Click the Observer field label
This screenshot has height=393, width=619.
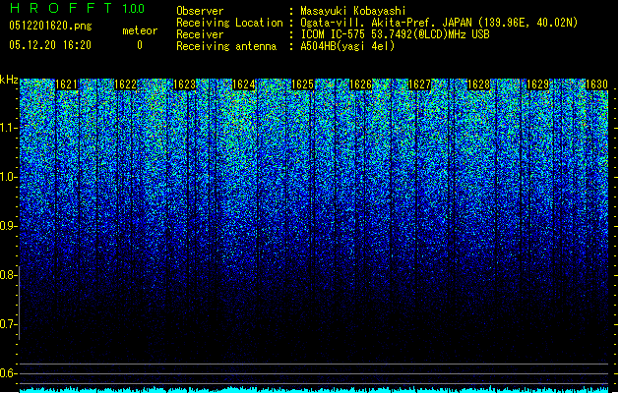tap(200, 11)
